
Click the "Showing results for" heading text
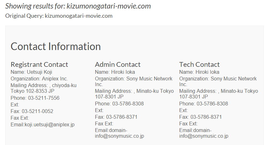[78, 6]
